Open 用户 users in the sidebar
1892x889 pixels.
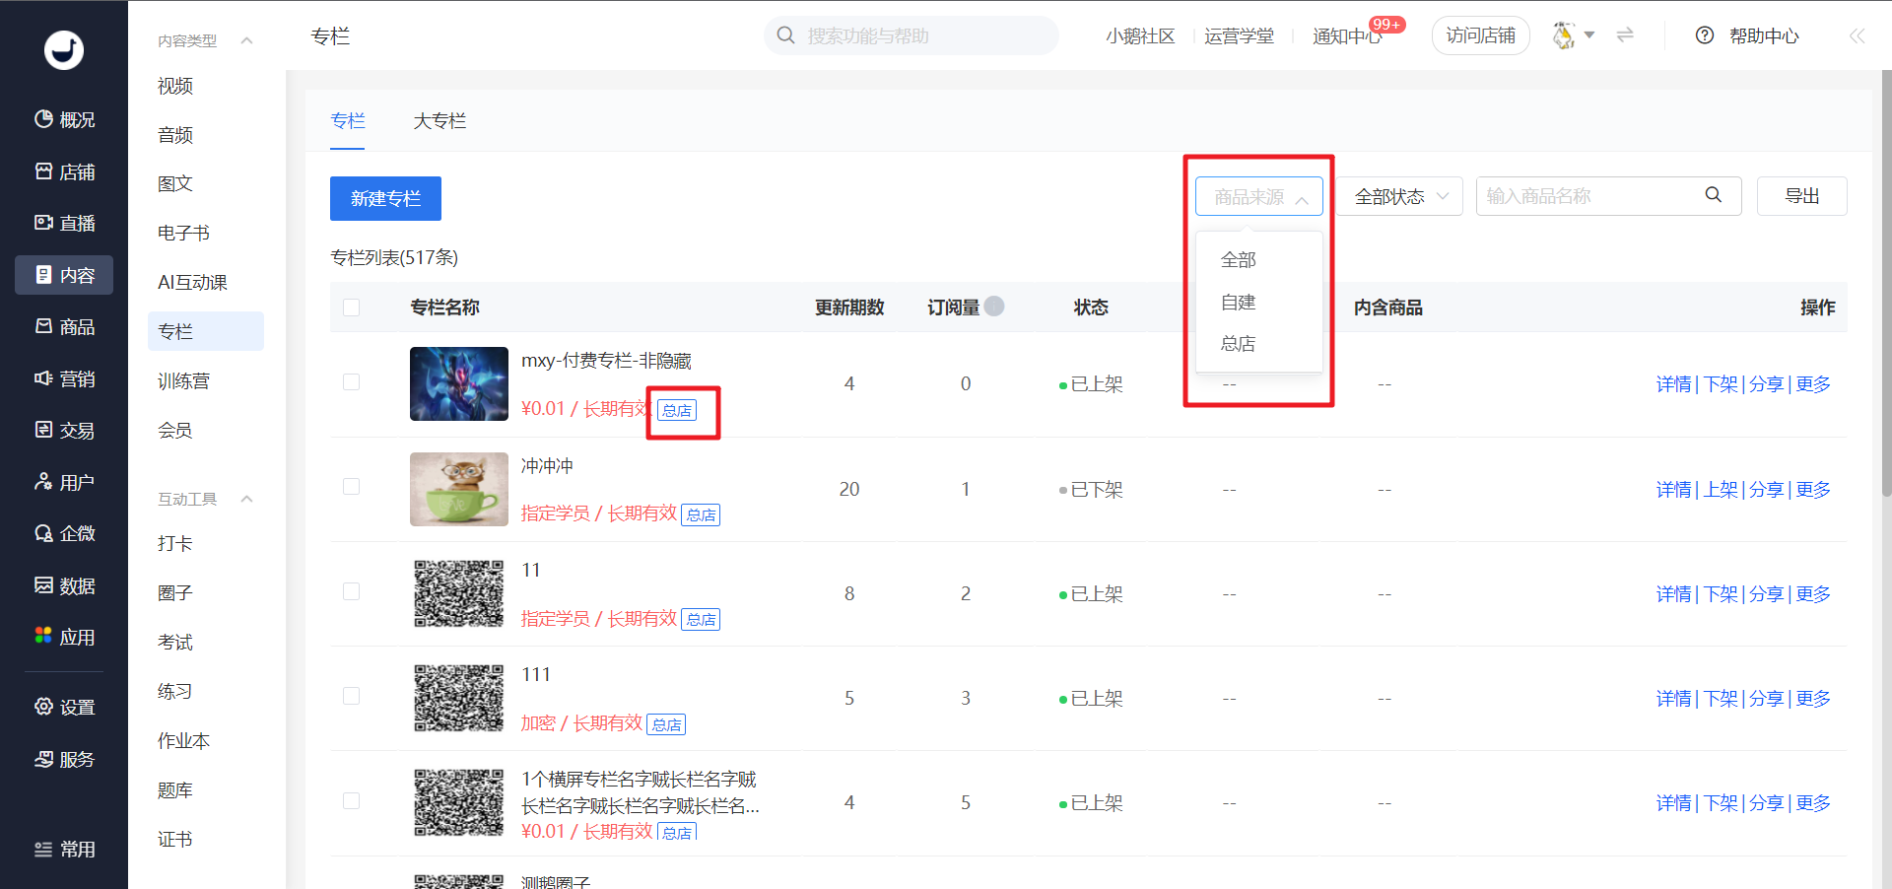pos(64,482)
